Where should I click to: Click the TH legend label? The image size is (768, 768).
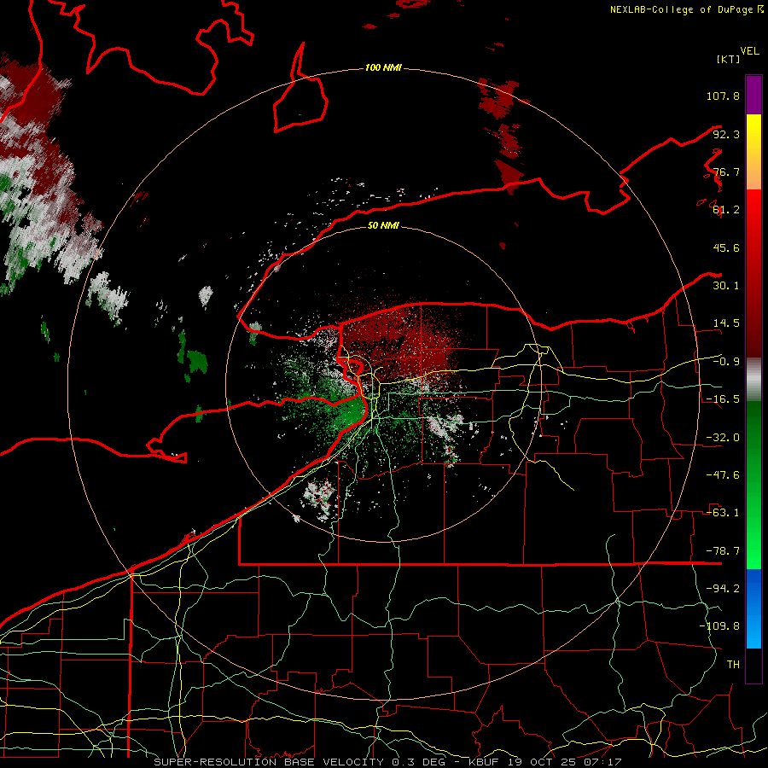click(x=733, y=664)
